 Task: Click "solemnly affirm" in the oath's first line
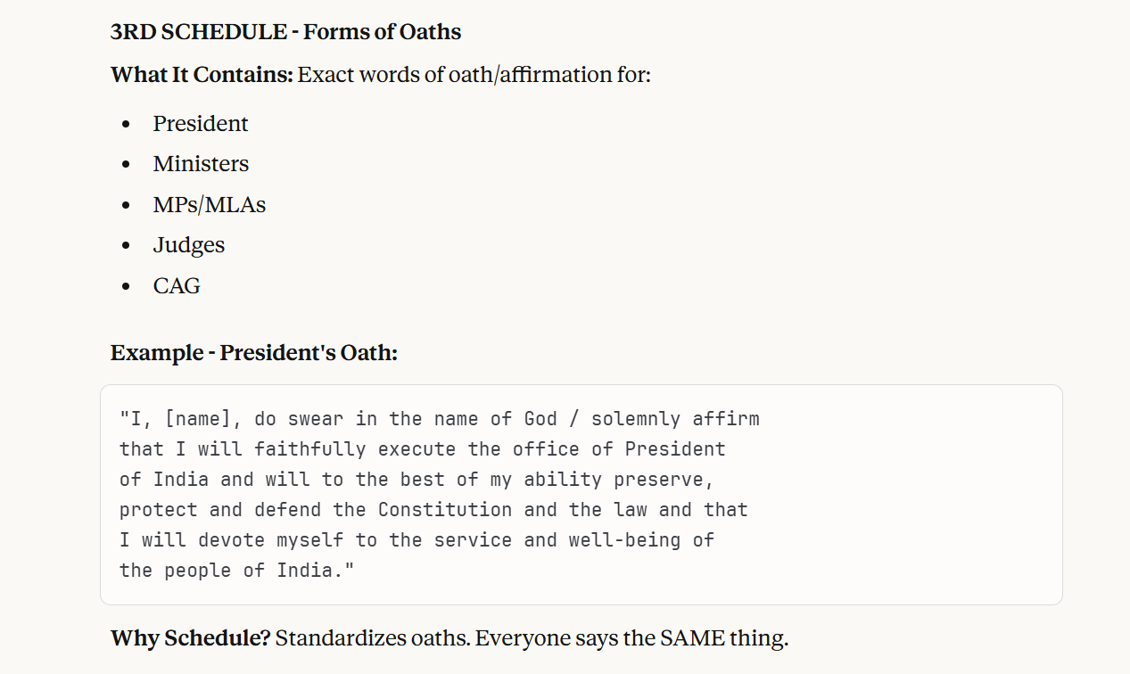coord(675,419)
